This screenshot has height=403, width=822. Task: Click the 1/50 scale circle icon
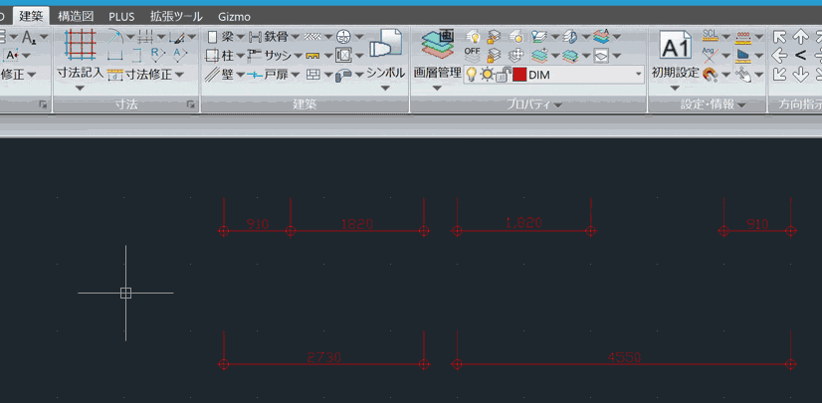[343, 37]
